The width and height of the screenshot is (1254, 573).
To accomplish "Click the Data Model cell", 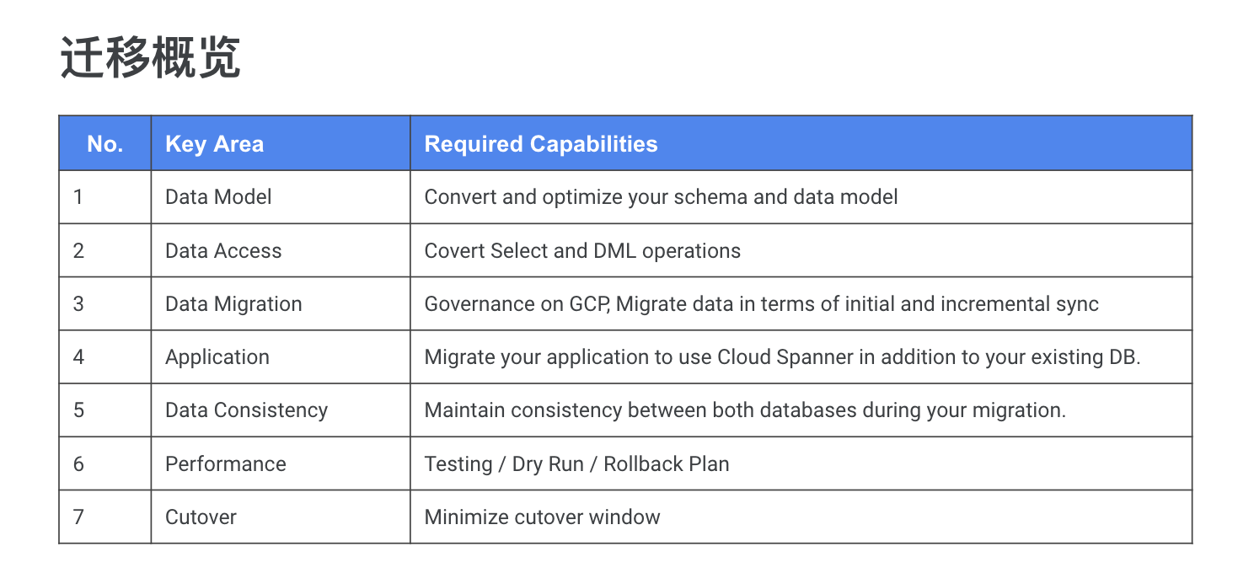I will pyautogui.click(x=281, y=197).
